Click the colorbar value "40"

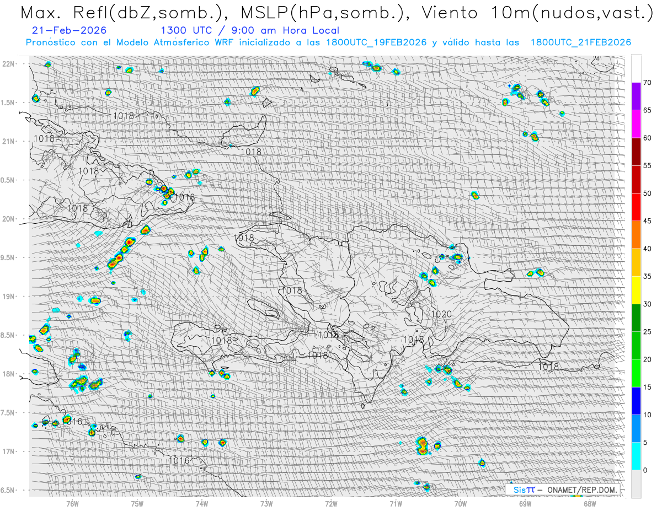648,249
